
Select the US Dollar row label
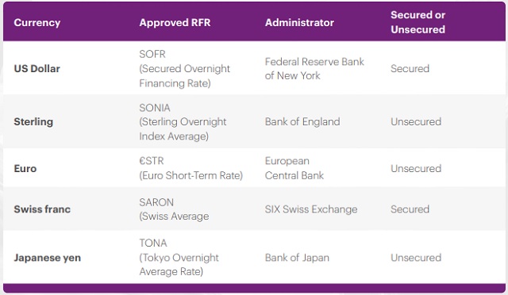(37, 69)
